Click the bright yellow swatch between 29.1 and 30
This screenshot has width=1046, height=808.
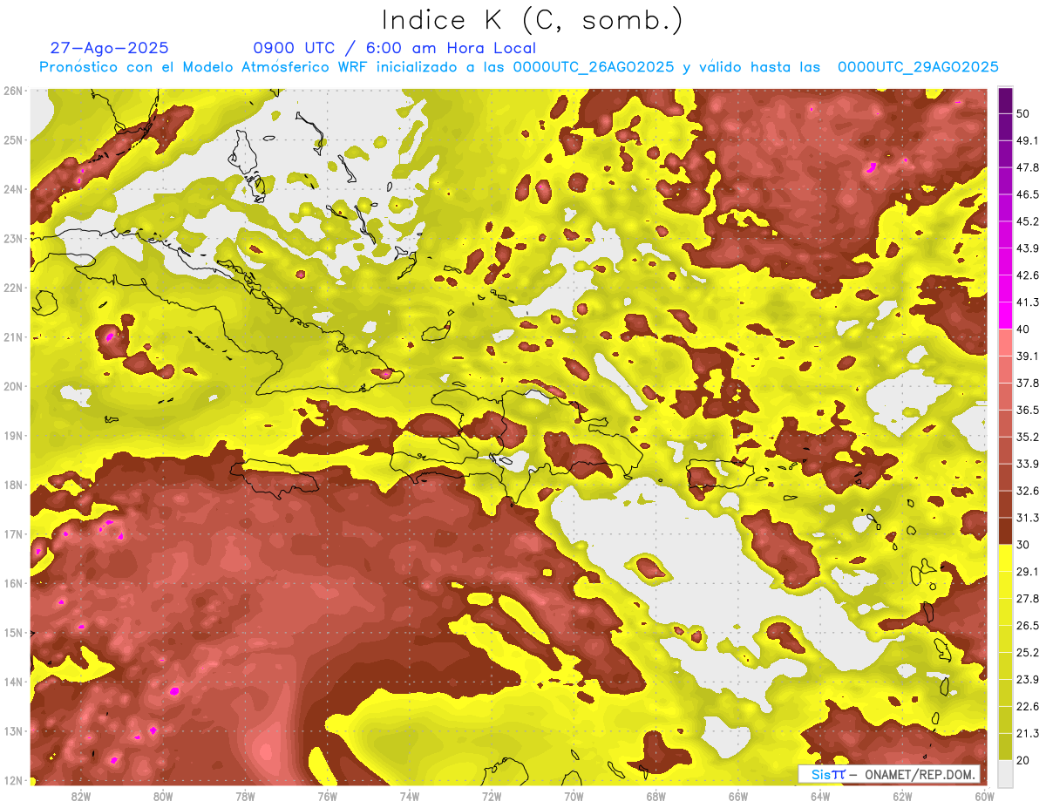coord(1005,558)
